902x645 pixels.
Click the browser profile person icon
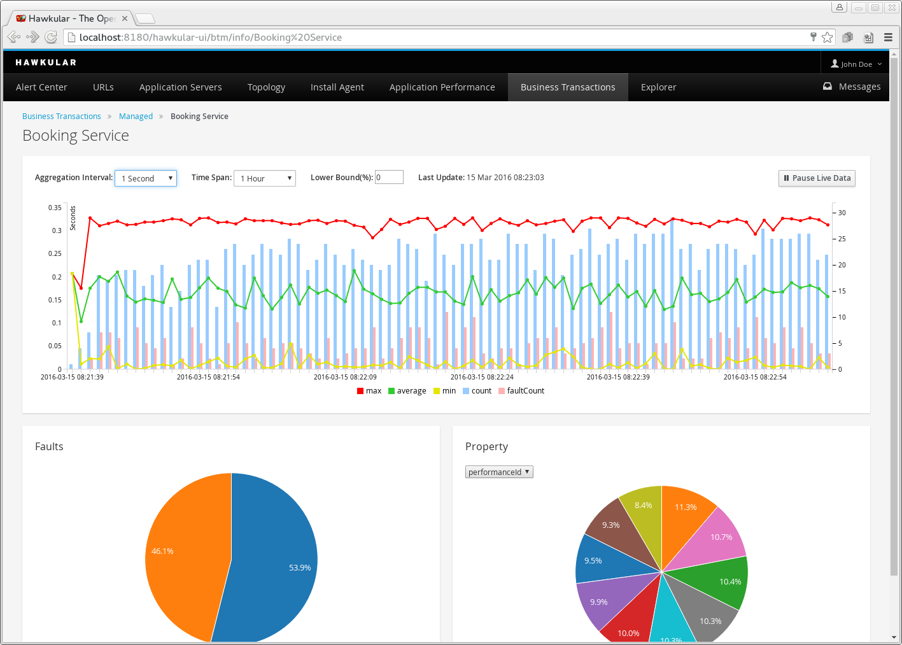(840, 7)
